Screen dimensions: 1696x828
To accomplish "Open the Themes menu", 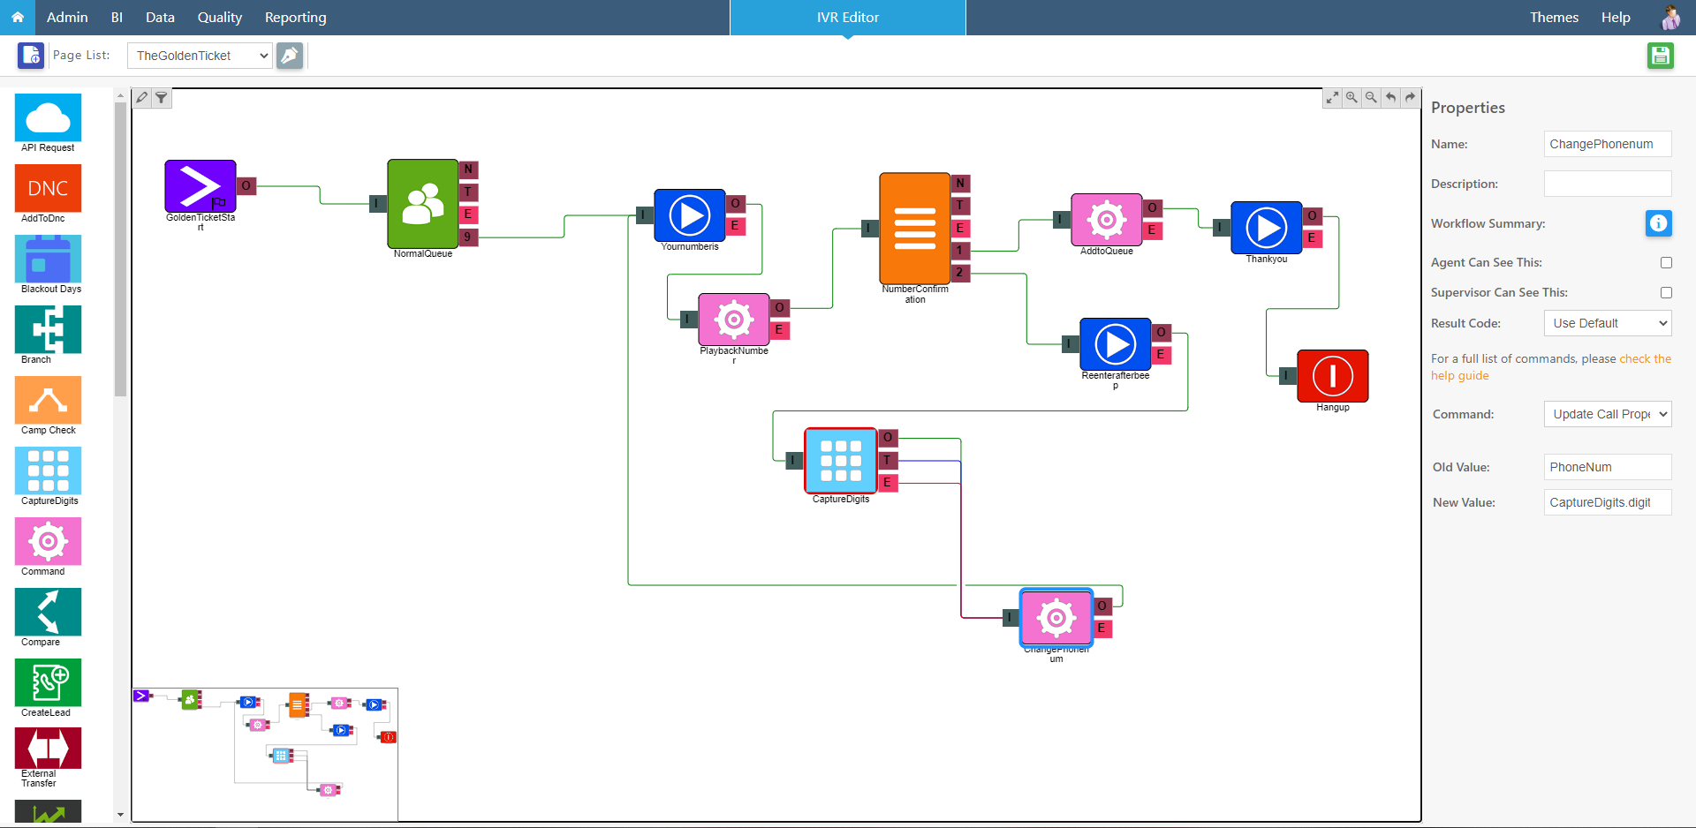I will coord(1554,18).
